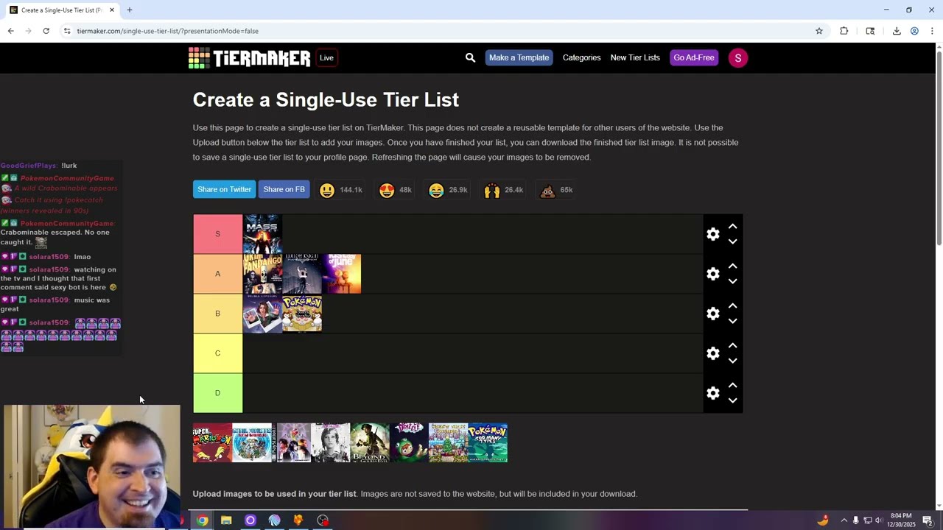Open settings gear for C tier
Viewport: 943px width, 530px height.
pos(712,353)
